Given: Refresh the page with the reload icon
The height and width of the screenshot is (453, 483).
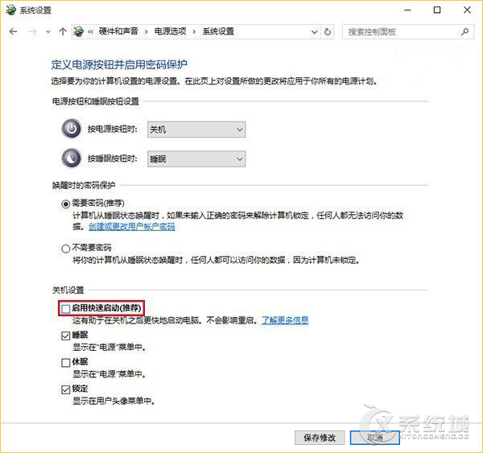Looking at the screenshot, I should 328,31.
